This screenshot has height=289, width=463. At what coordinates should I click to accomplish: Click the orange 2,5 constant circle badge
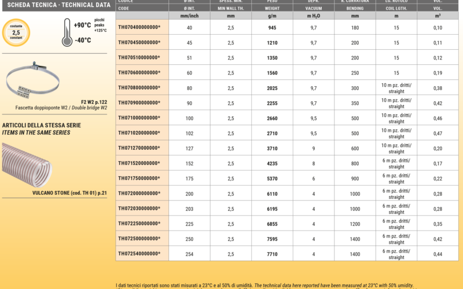[16, 33]
